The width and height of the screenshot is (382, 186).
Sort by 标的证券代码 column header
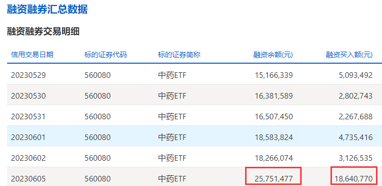(x=106, y=55)
